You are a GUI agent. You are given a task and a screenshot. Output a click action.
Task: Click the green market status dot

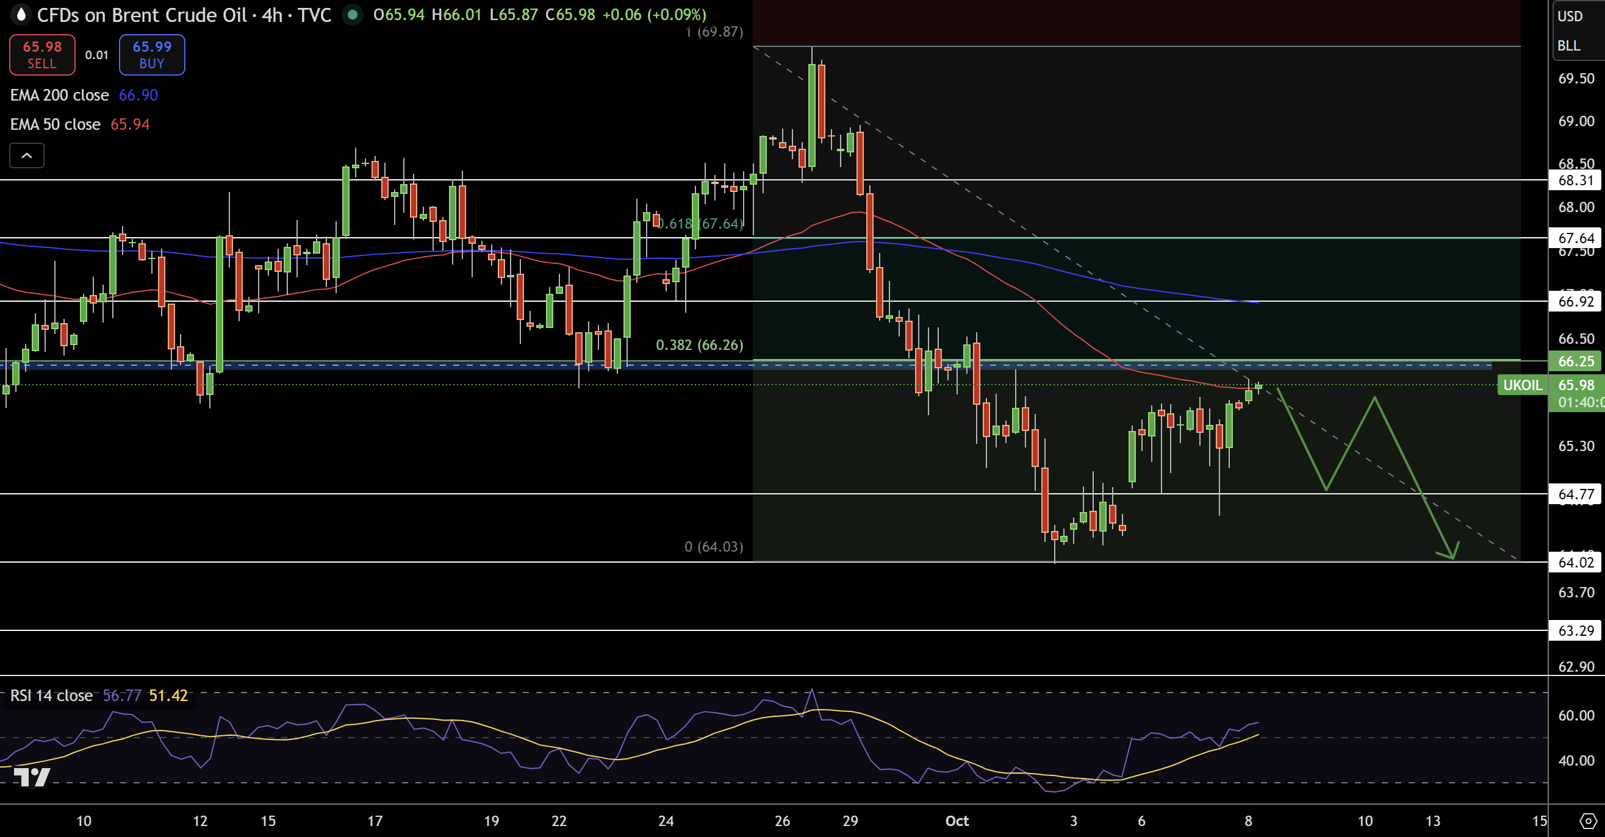(x=353, y=14)
